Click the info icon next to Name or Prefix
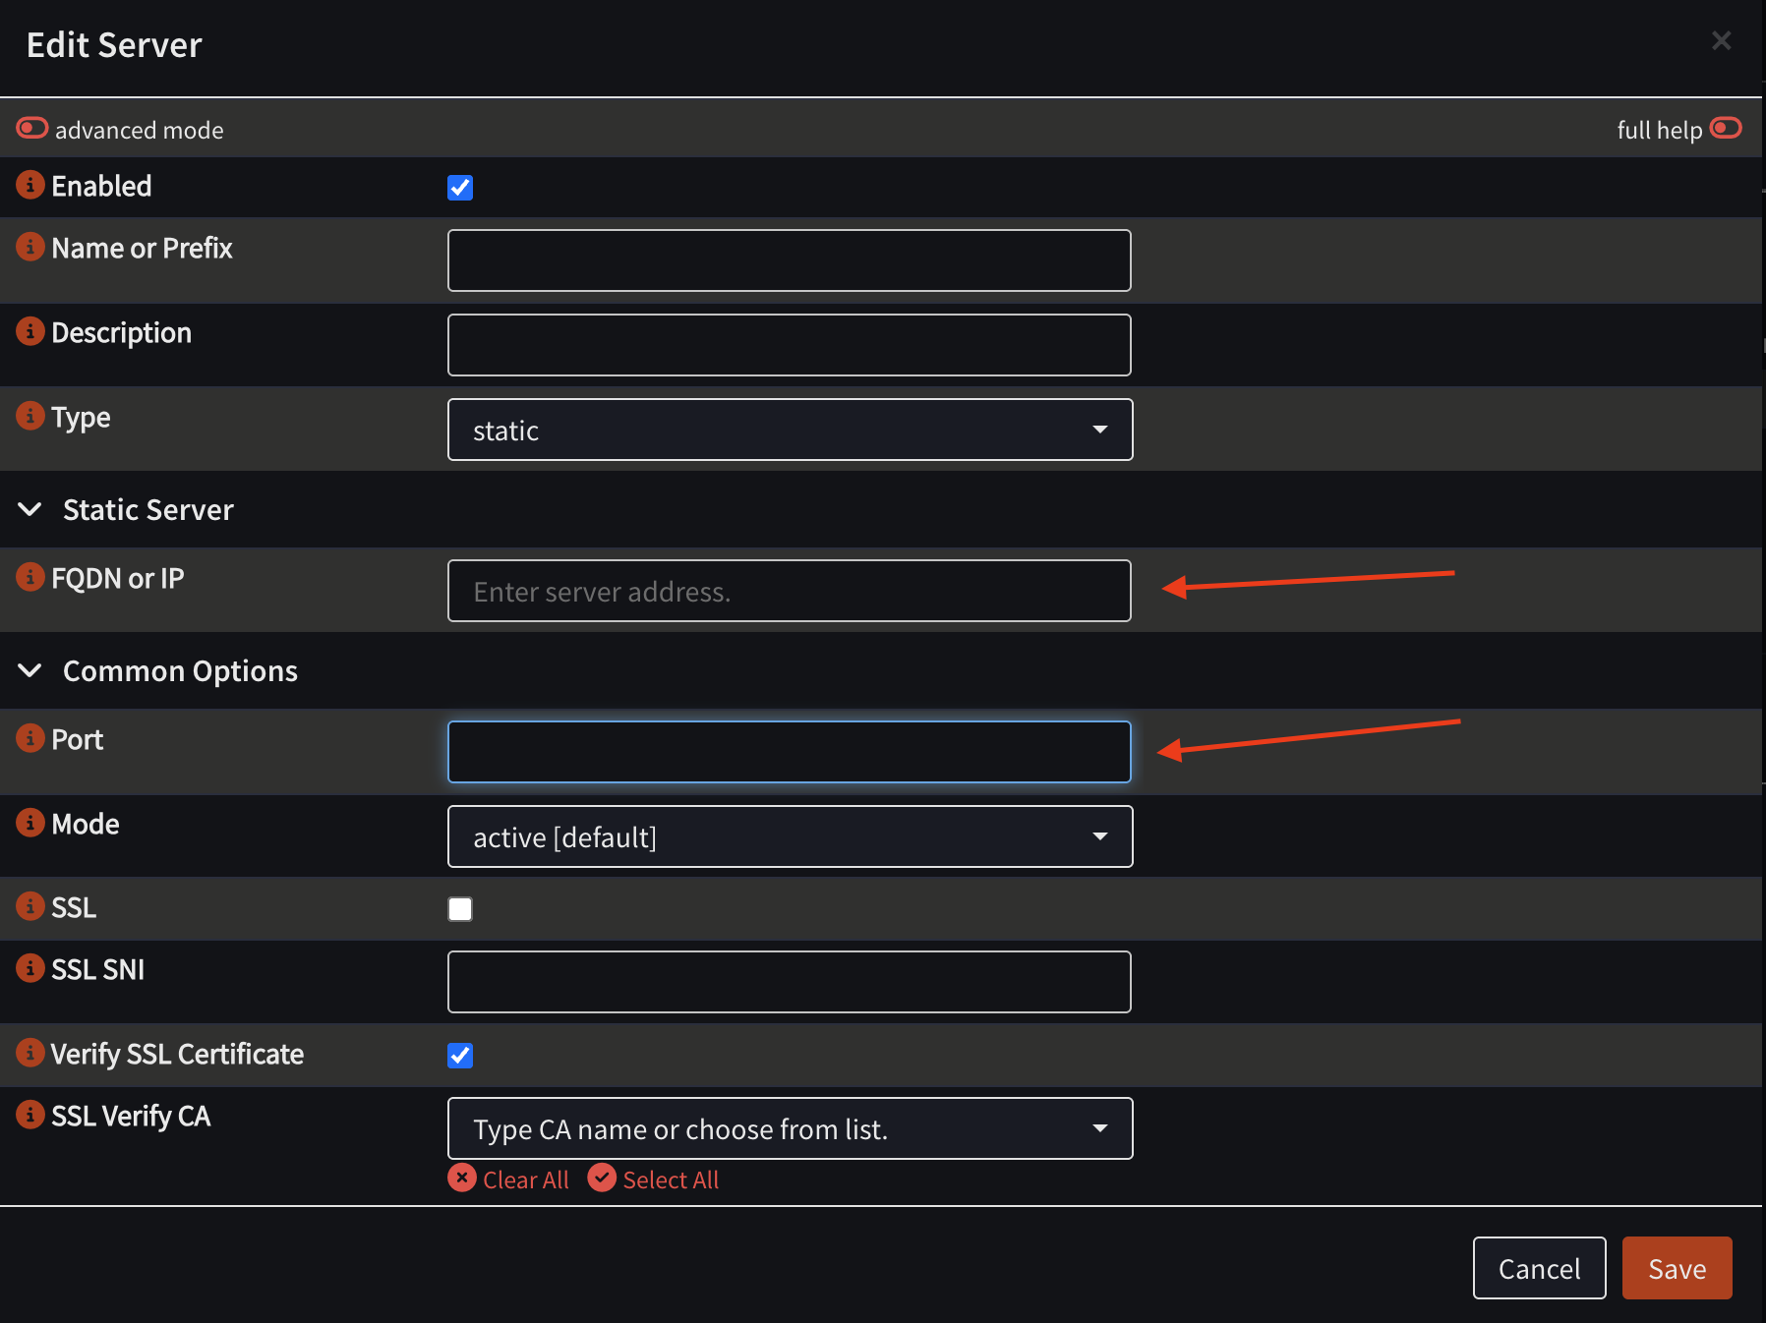The height and width of the screenshot is (1323, 1766). tap(30, 248)
